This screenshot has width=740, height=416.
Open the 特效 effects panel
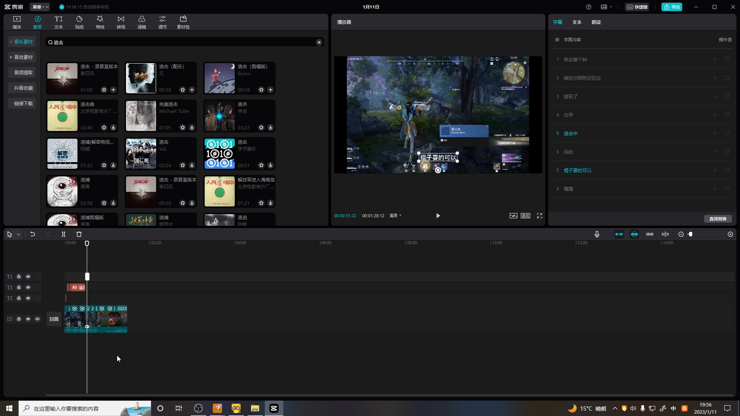click(100, 22)
